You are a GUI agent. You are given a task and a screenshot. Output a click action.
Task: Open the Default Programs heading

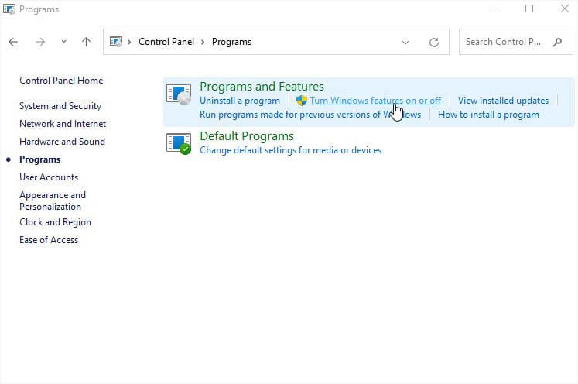point(247,136)
